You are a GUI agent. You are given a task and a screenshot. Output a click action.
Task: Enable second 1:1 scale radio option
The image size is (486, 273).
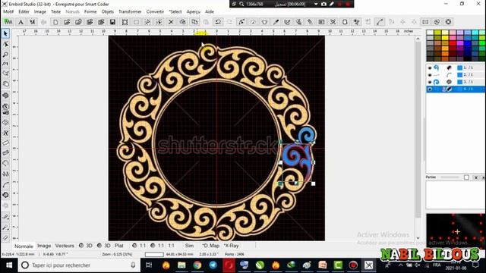(x=153, y=246)
